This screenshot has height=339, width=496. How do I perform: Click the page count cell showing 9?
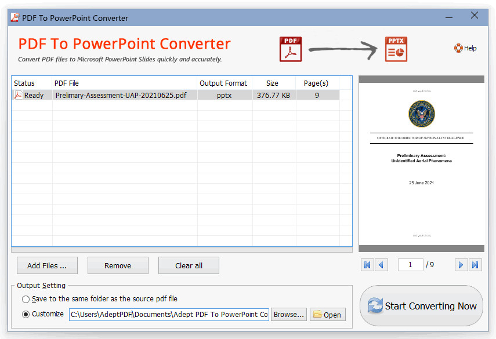click(317, 95)
